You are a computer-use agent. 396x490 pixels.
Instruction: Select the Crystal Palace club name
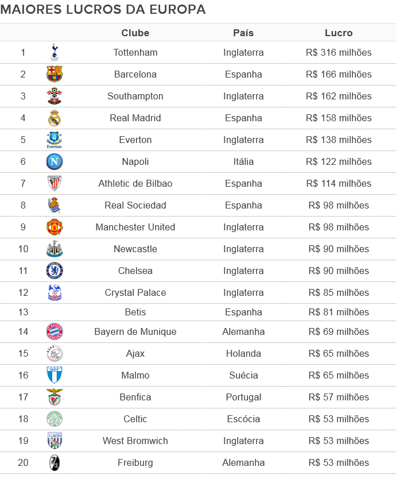pos(135,292)
